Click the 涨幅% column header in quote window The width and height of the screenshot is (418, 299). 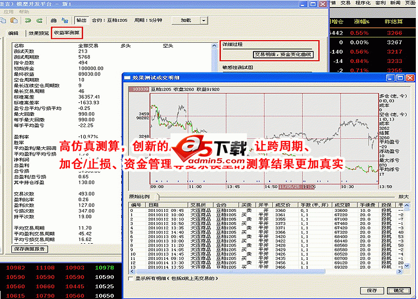point(361,22)
